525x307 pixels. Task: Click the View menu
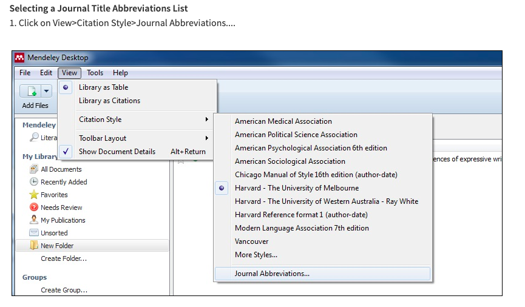pyautogui.click(x=69, y=73)
